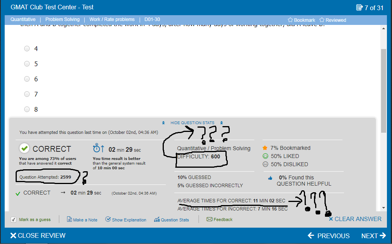
Task: Click 'GMAT Club Test Center - Test' title
Action: (52, 7)
